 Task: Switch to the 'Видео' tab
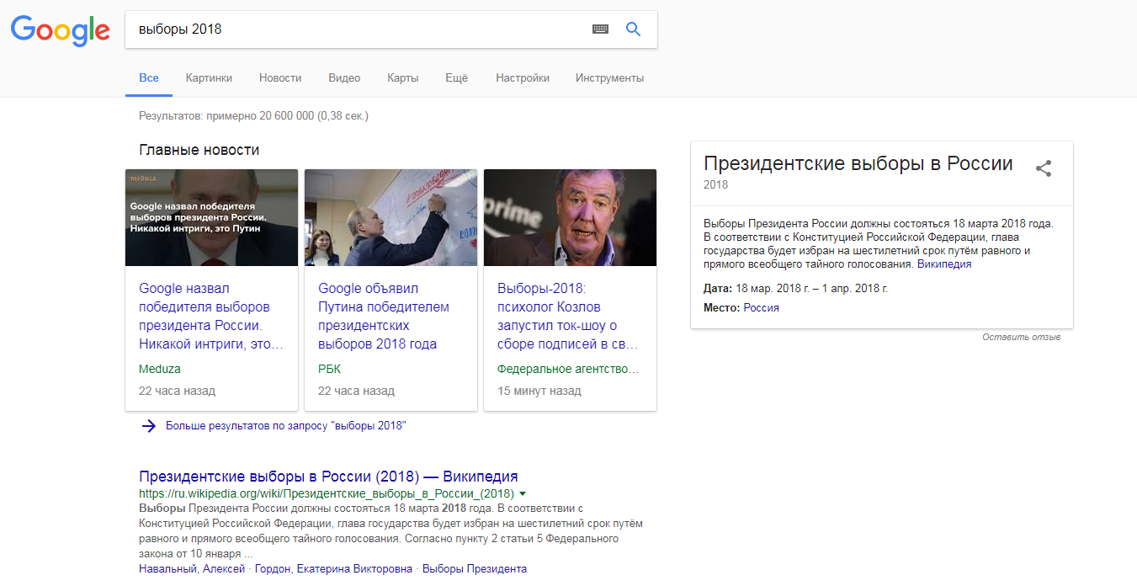[344, 77]
